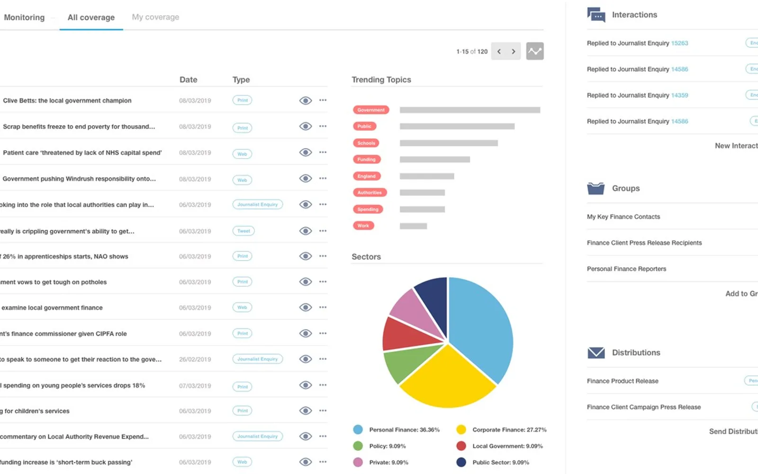Open Finance Product Release distribution
This screenshot has width=758, height=474.
623,381
